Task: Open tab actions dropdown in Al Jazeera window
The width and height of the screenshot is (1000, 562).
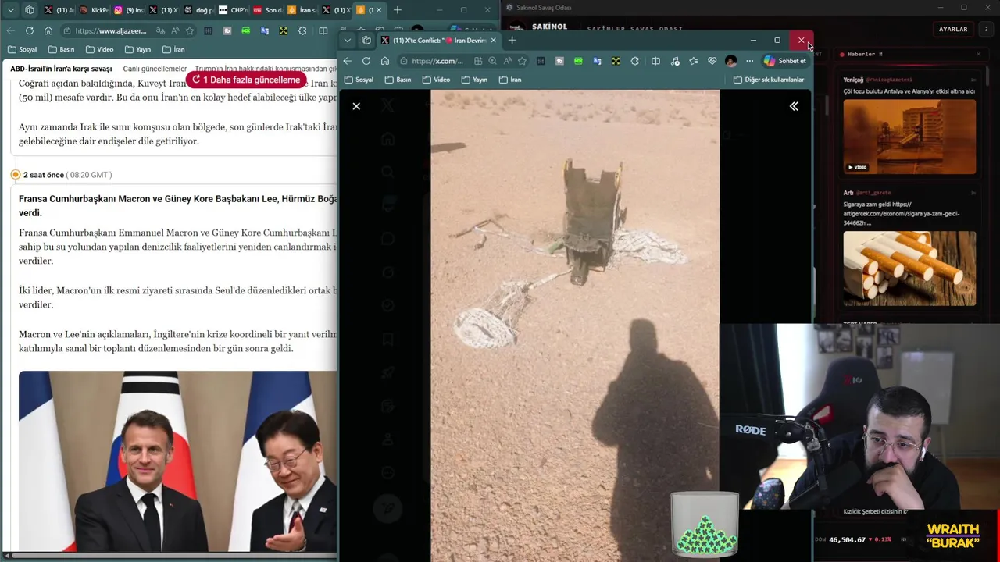Action: click(11, 10)
